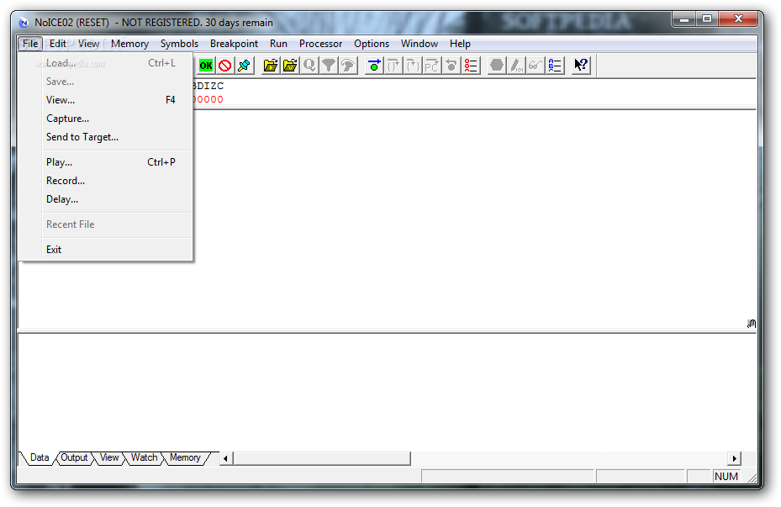Click the step-over braces icon
This screenshot has height=507, width=781.
coord(393,66)
